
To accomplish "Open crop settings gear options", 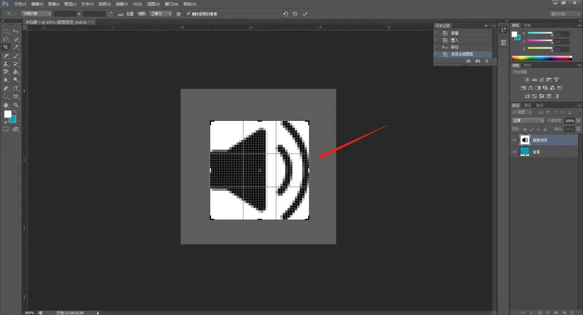I will (179, 13).
